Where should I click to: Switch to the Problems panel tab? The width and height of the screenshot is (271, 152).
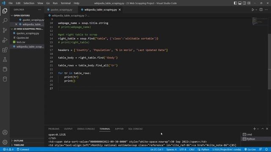point(54,129)
